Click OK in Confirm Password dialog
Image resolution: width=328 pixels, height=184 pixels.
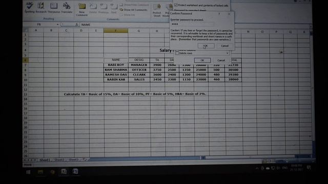206,45
